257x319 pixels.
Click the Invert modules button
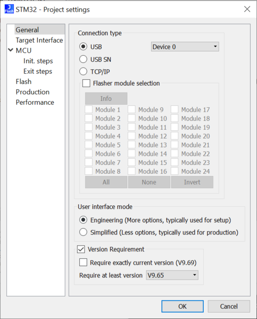(192, 182)
